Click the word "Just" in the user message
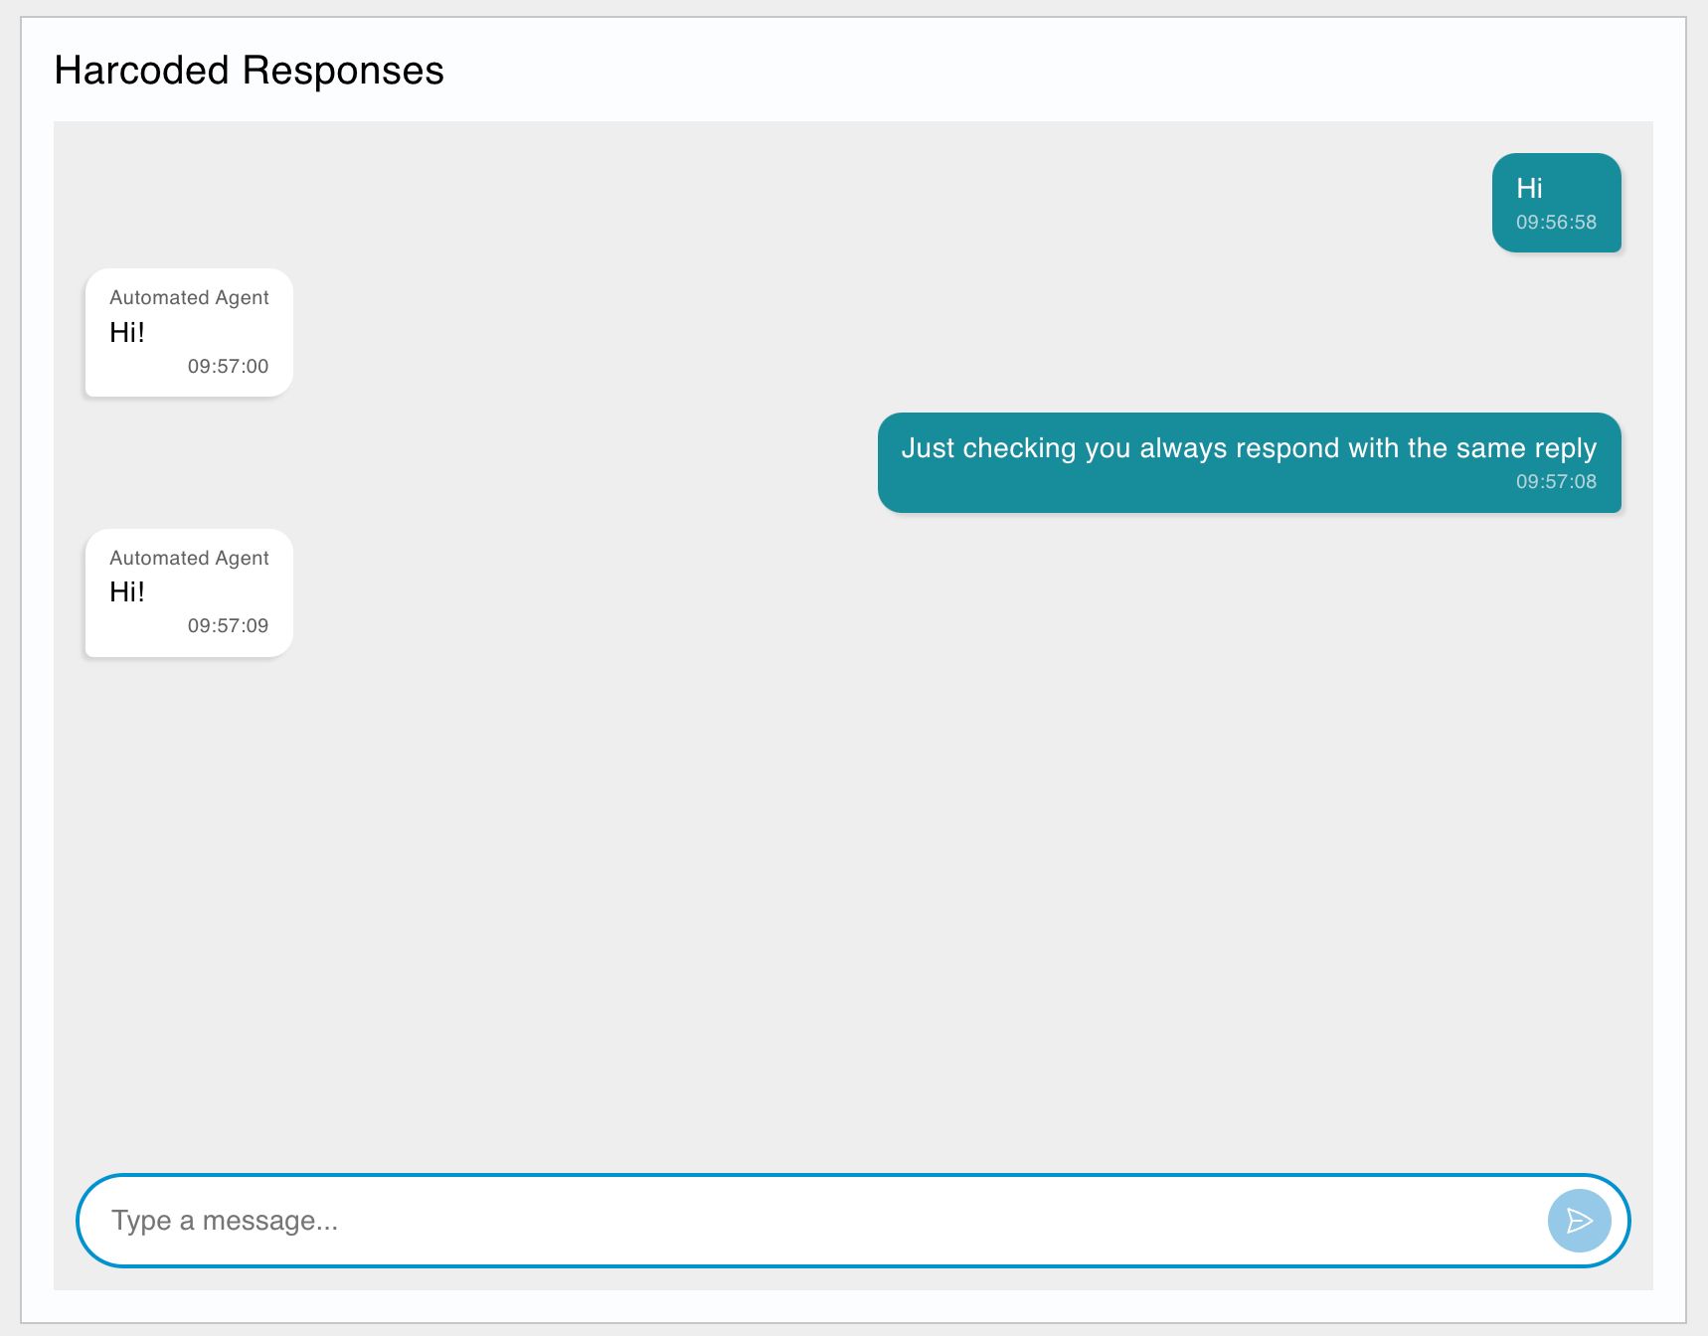Viewport: 1708px width, 1336px height. click(x=927, y=448)
